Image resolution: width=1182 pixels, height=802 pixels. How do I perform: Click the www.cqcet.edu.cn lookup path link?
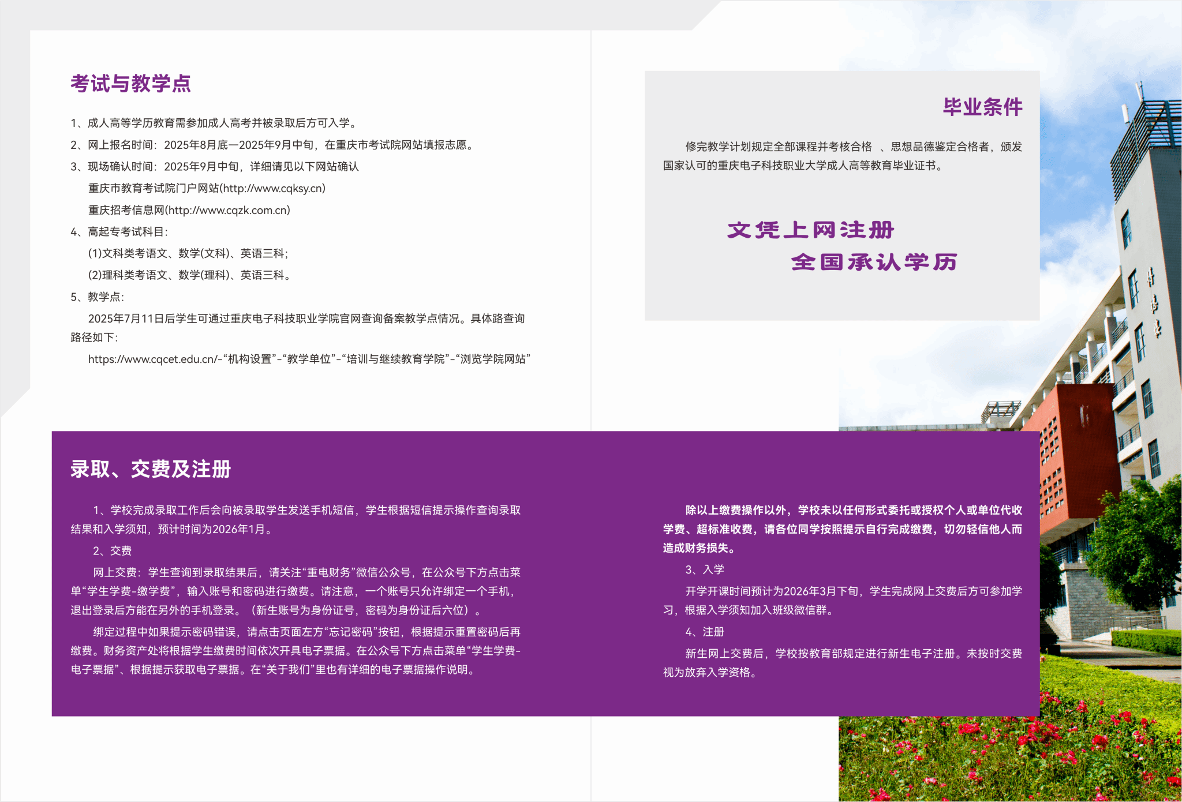(152, 359)
